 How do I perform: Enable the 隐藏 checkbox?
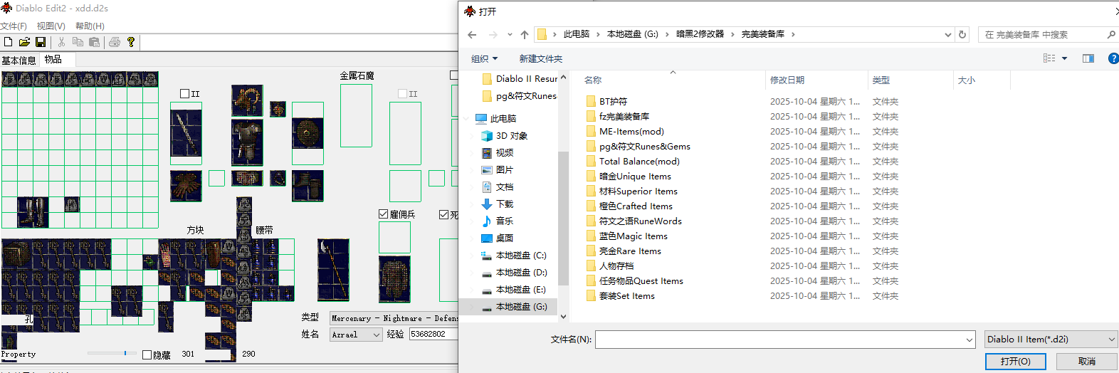[x=147, y=354]
